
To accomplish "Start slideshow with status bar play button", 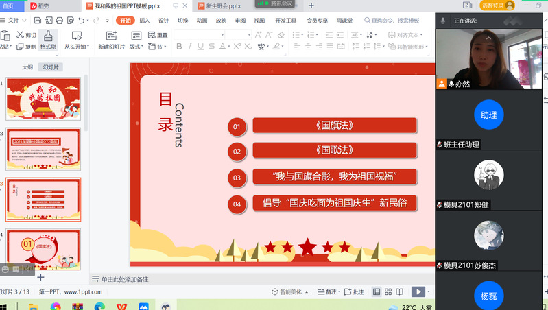I will [x=417, y=292].
